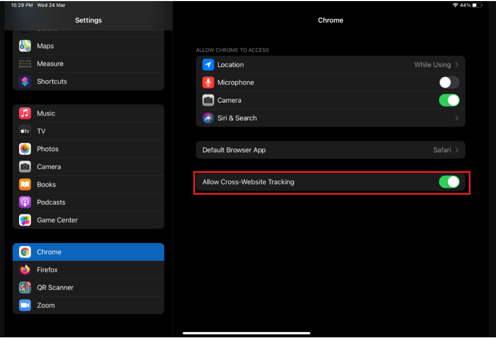
Task: Tap the Default Browser App label
Action: (234, 150)
